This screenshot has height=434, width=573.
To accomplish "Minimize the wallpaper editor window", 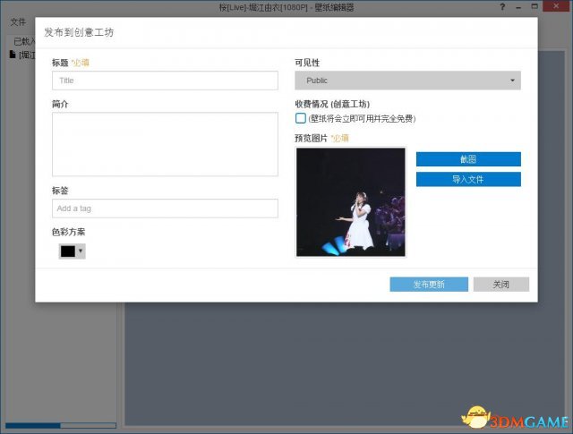I will (x=518, y=7).
